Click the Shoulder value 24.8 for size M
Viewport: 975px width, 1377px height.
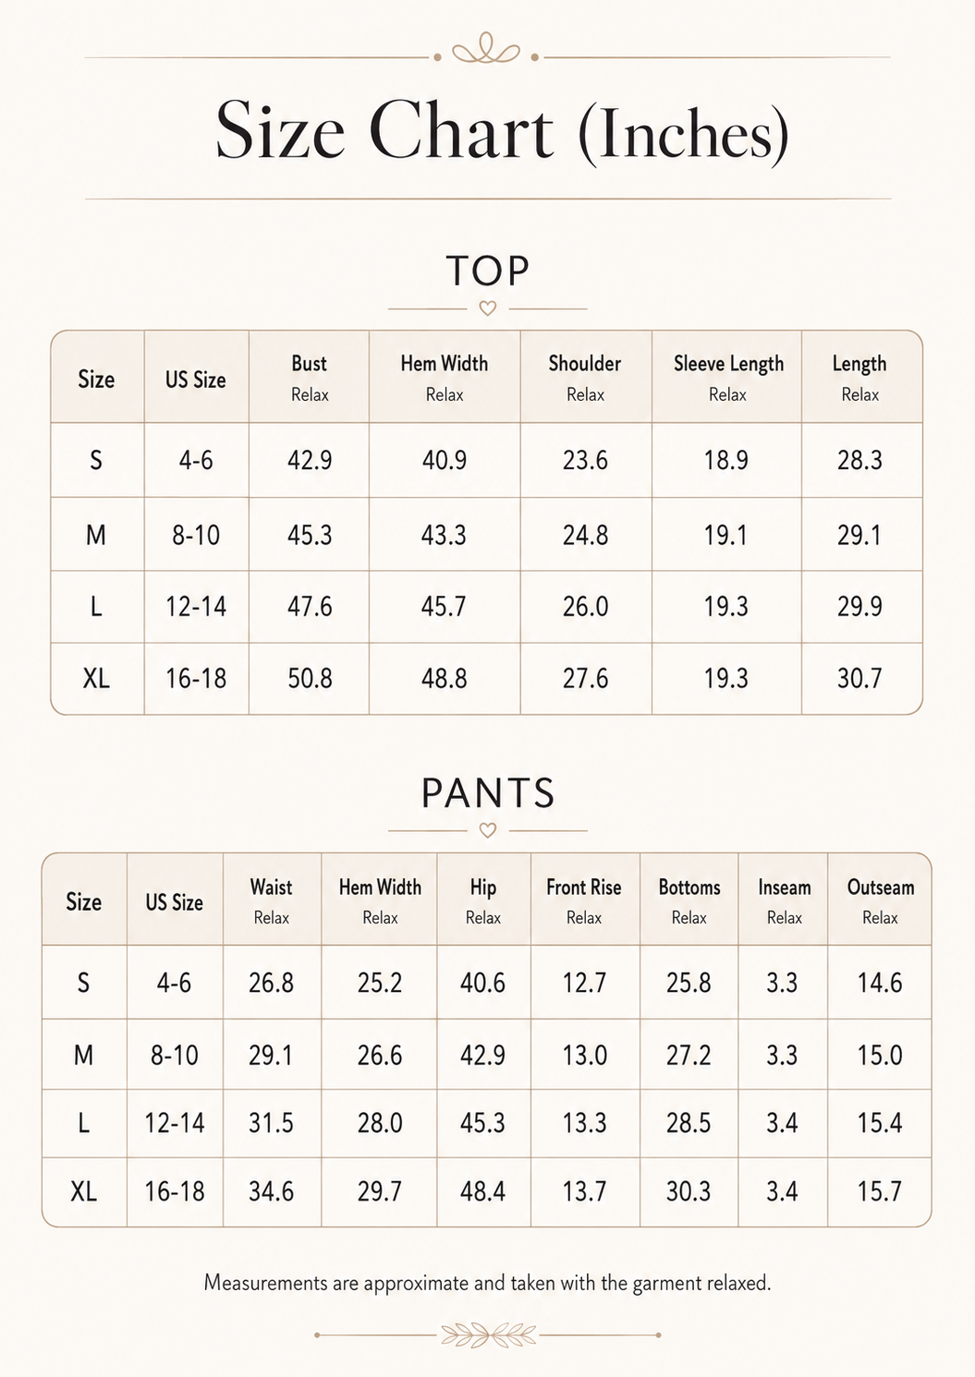pos(585,535)
